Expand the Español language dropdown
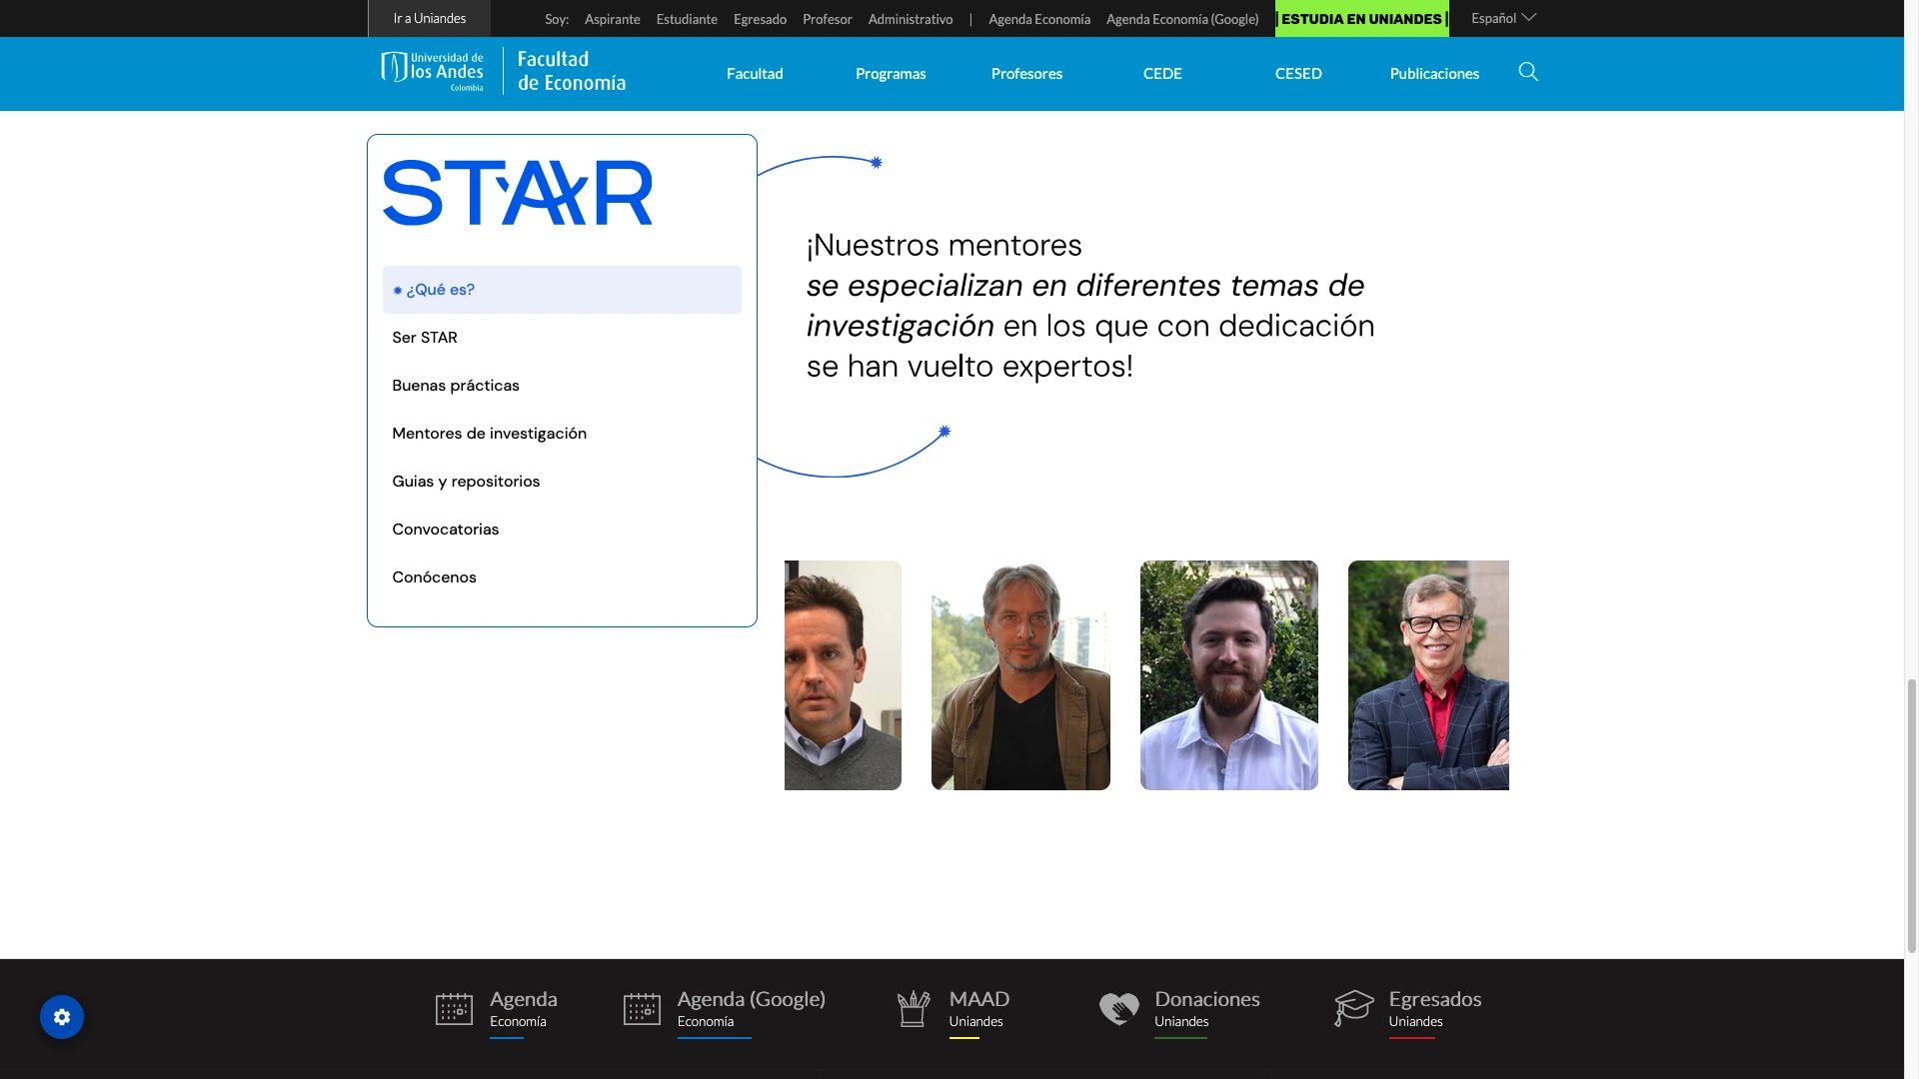This screenshot has height=1079, width=1919. coord(1502,18)
